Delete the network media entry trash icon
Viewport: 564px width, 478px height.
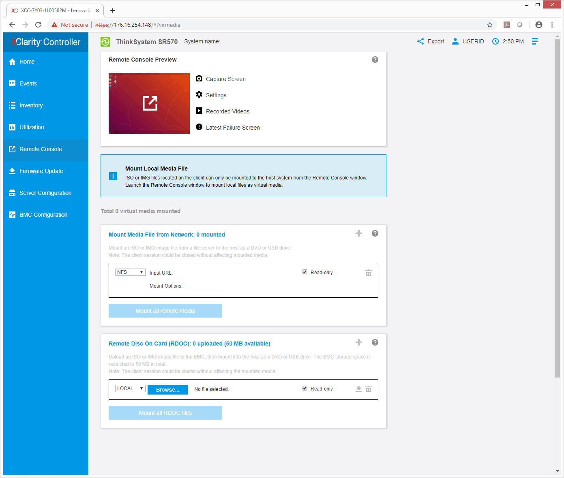click(x=369, y=273)
